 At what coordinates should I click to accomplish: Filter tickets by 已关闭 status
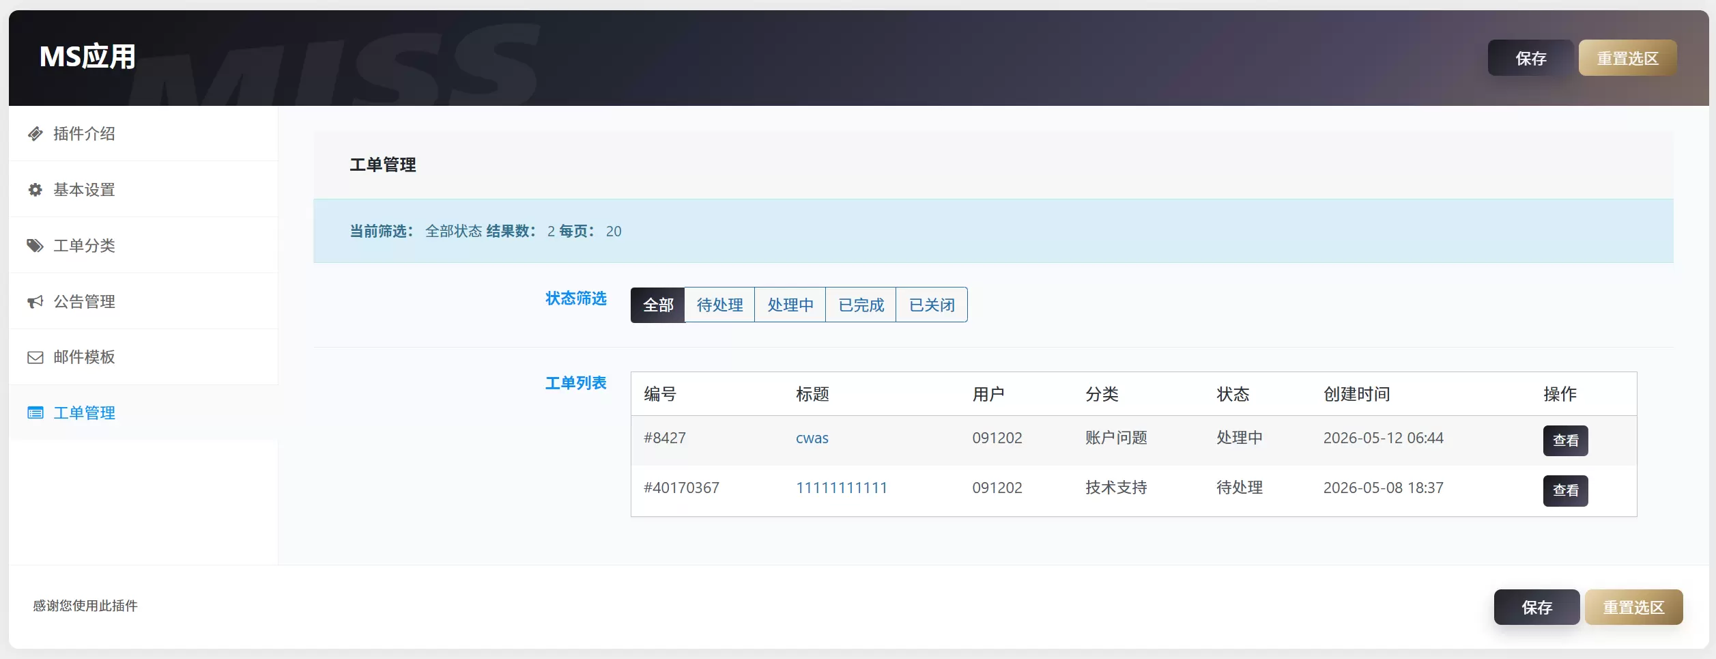[932, 305]
